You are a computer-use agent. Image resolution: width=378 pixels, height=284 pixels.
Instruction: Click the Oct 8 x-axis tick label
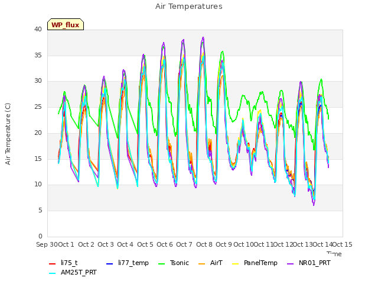pyautogui.click(x=204, y=244)
